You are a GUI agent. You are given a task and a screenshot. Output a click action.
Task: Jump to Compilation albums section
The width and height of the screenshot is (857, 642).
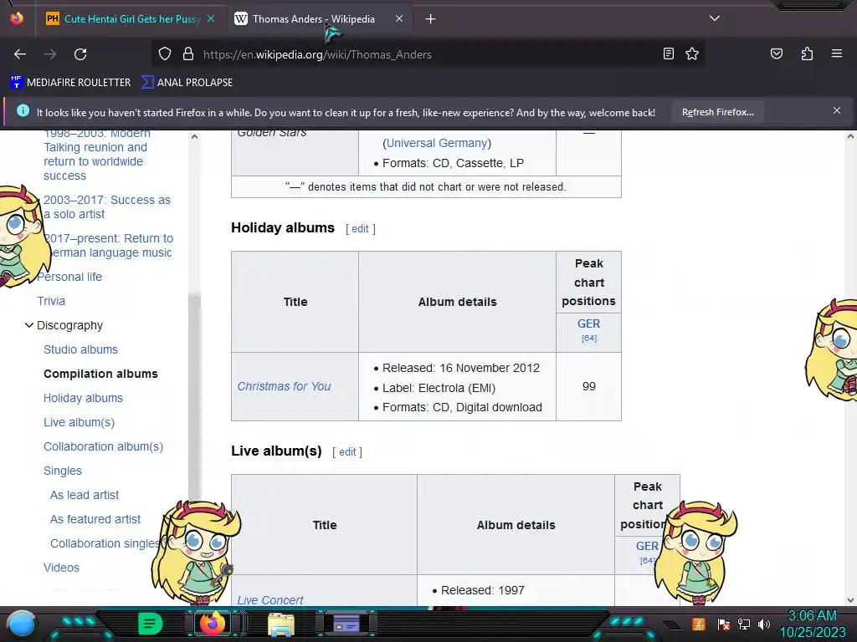(x=100, y=374)
